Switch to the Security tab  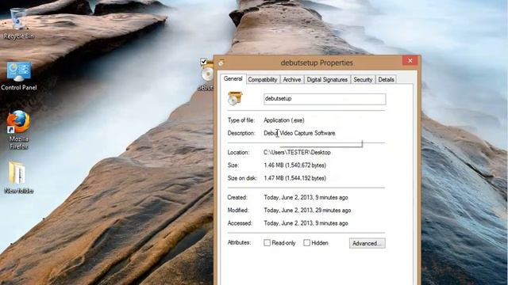[x=363, y=79]
